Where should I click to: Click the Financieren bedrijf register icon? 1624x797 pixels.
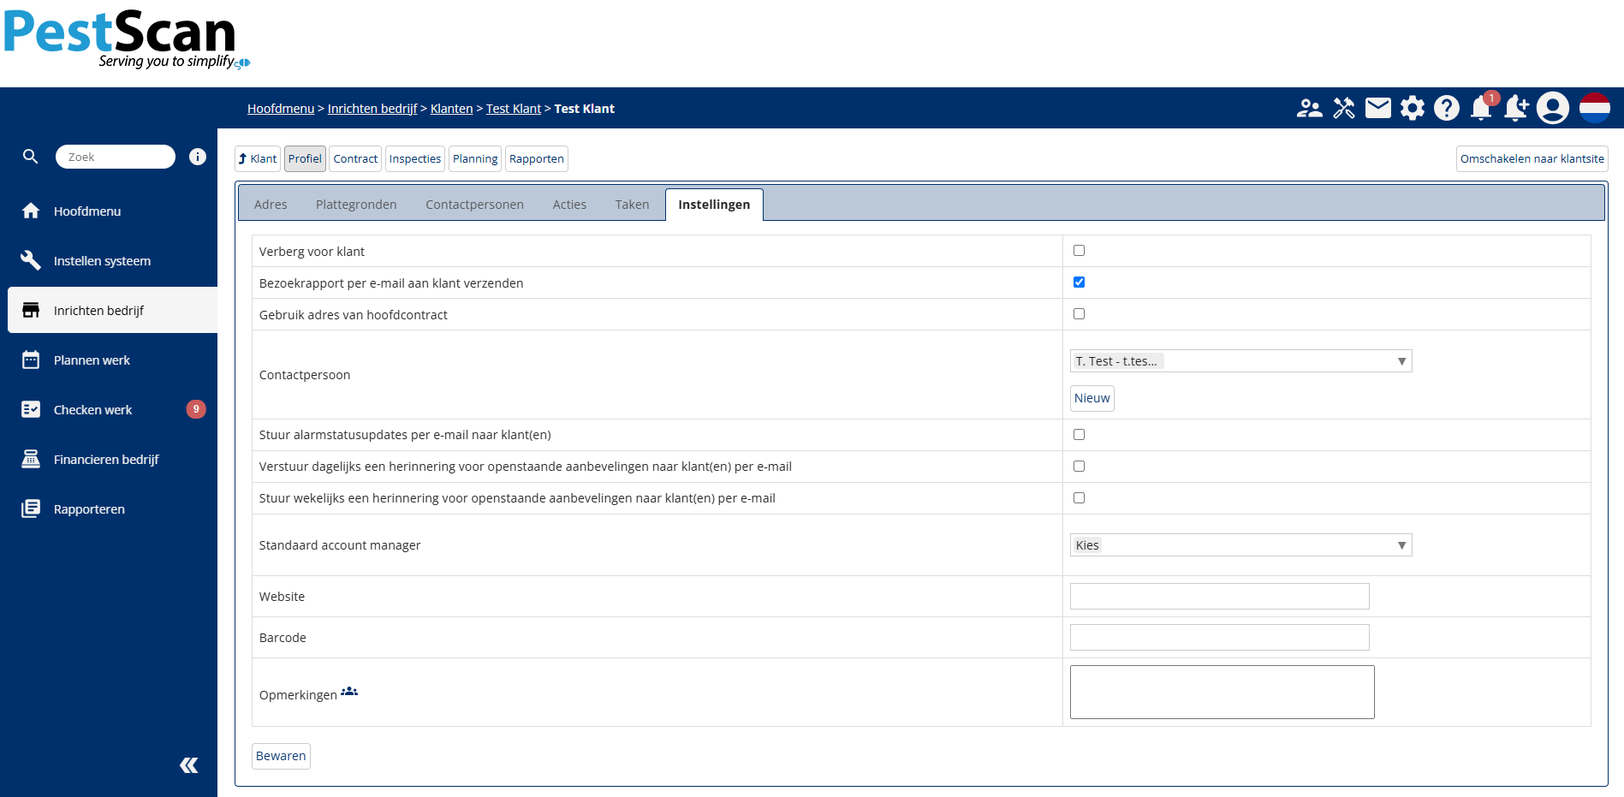31,459
